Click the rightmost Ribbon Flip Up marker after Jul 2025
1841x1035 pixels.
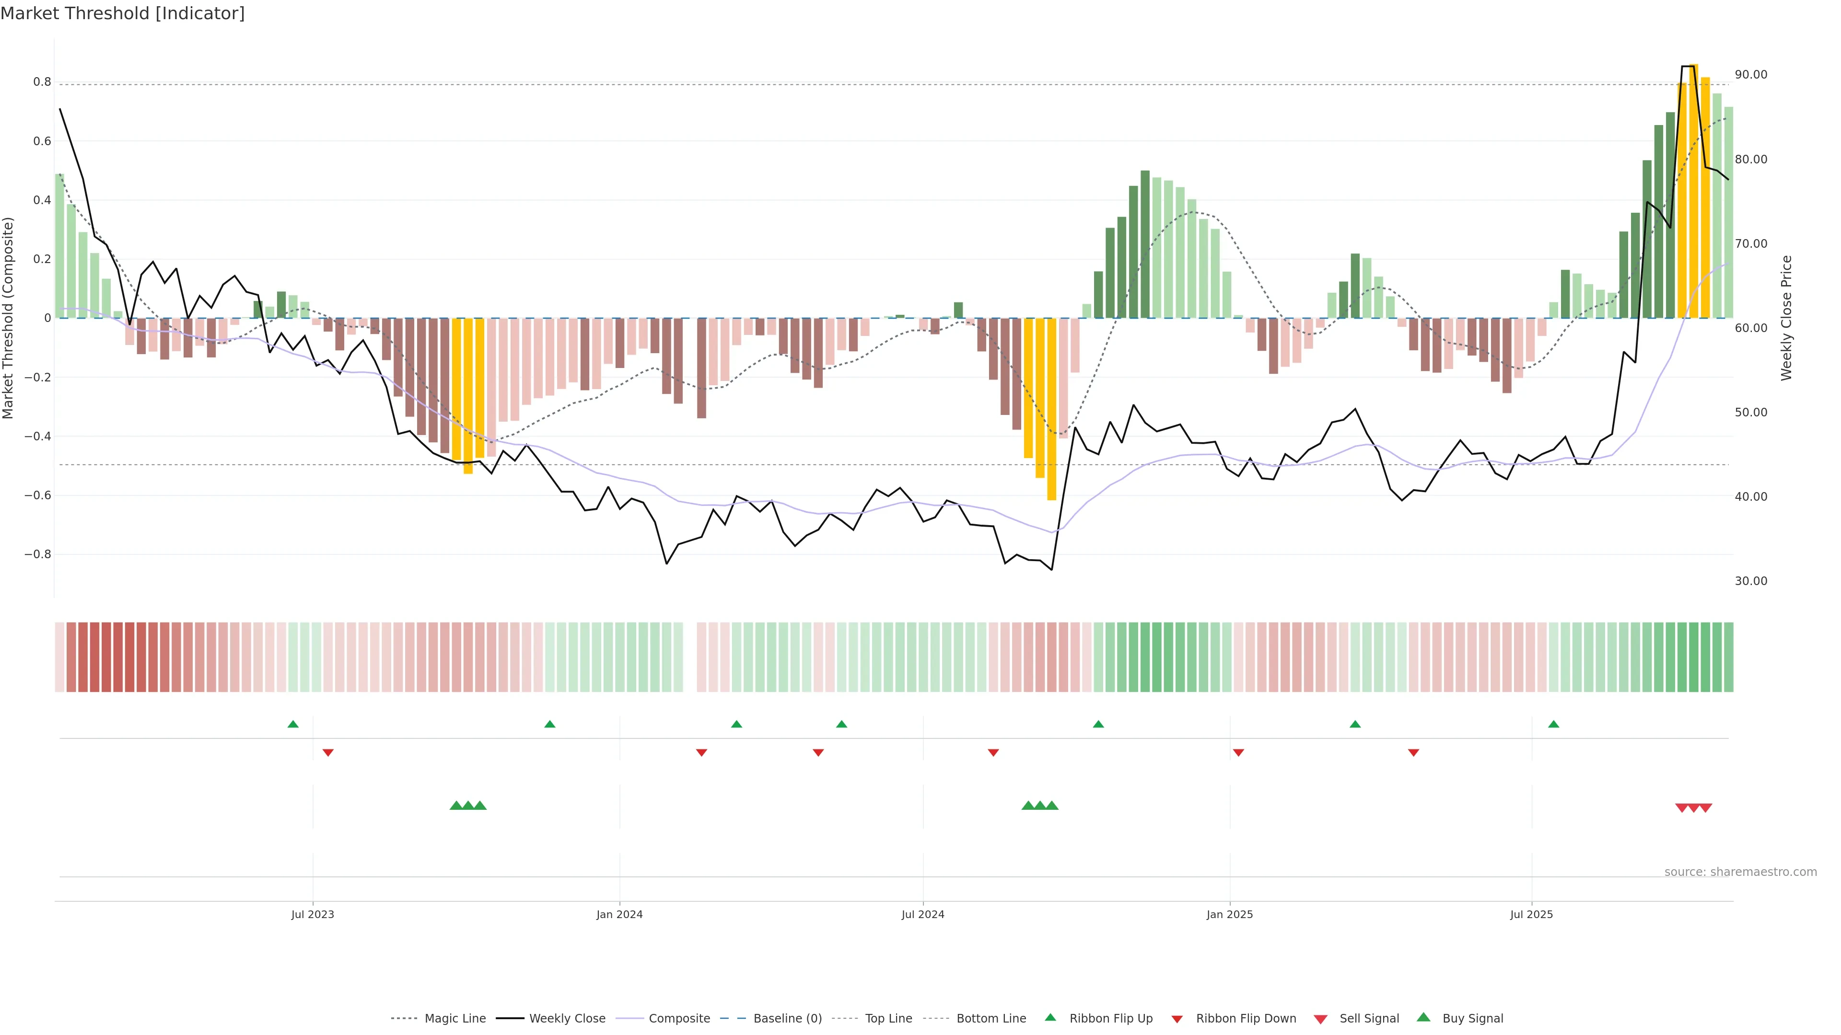pos(1554,724)
